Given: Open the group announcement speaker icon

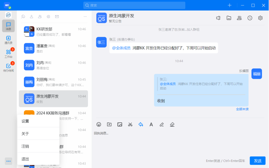Looking at the screenshot, I should (x=218, y=18).
